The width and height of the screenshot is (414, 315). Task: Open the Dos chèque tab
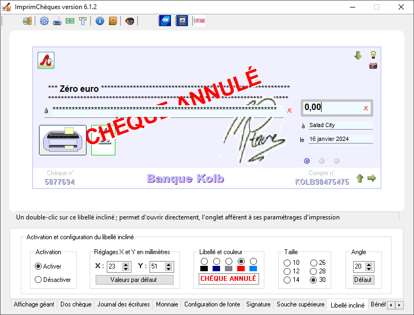click(76, 304)
